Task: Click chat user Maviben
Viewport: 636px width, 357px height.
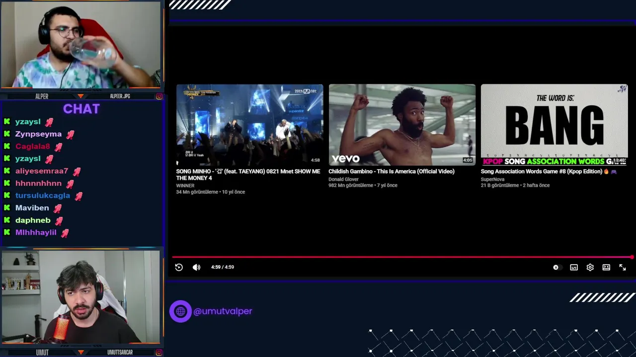Action: point(32,208)
